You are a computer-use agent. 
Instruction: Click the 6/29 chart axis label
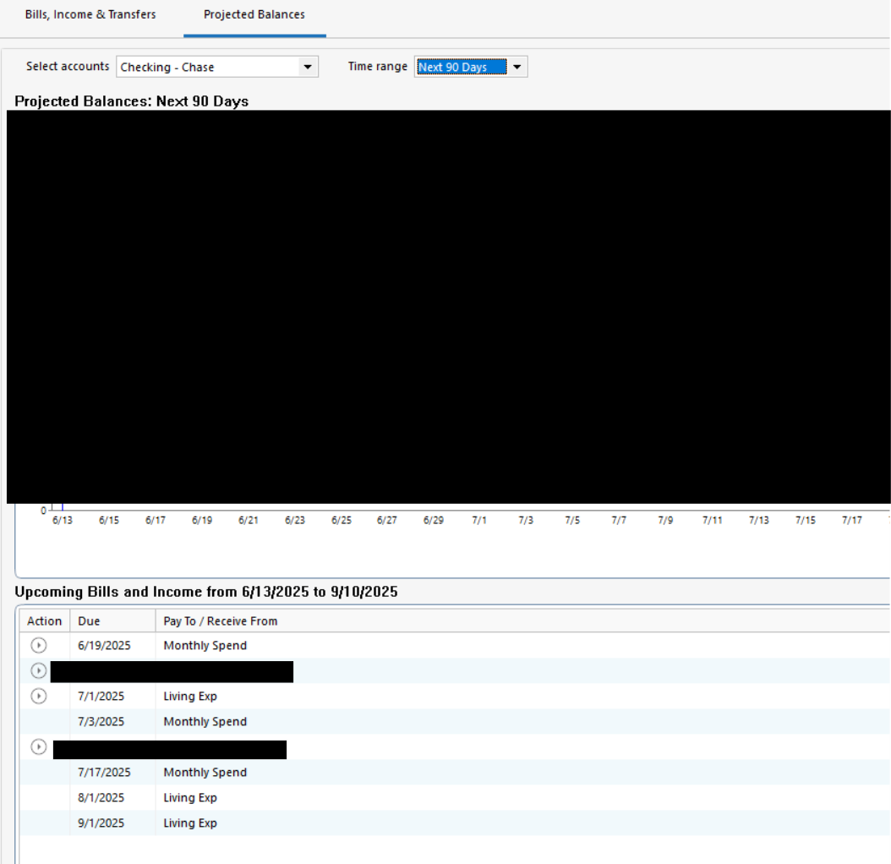pyautogui.click(x=434, y=520)
